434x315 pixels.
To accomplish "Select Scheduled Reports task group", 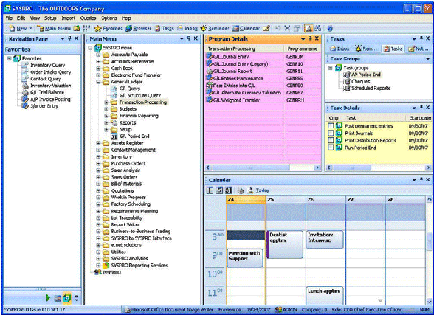I will click(371, 89).
